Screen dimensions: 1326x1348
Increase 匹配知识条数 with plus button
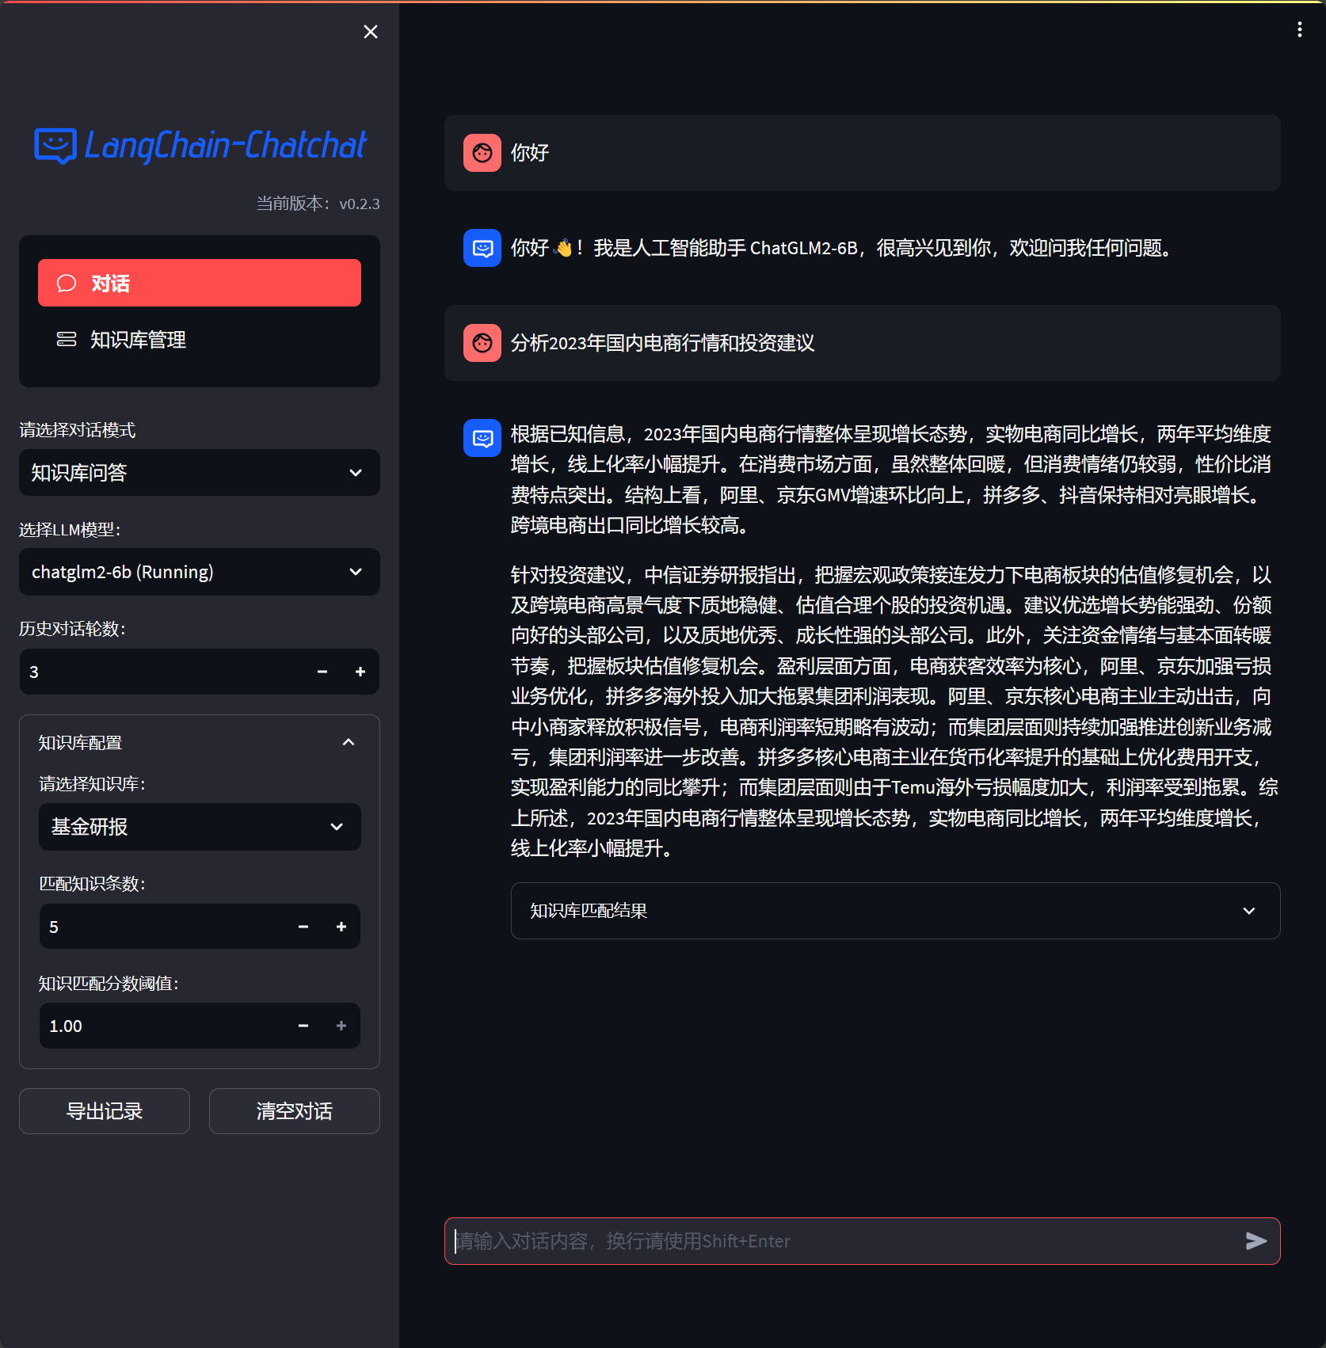pyautogui.click(x=341, y=927)
